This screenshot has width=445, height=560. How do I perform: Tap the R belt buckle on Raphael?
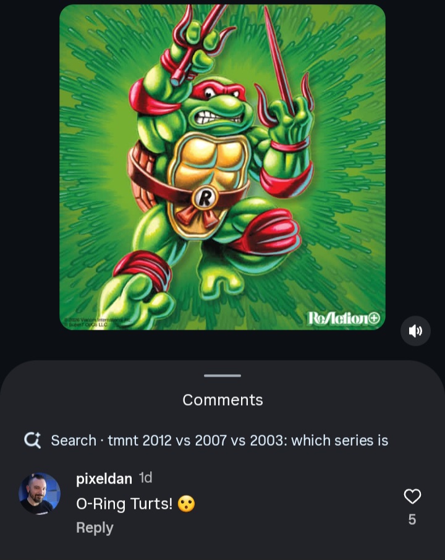point(205,197)
